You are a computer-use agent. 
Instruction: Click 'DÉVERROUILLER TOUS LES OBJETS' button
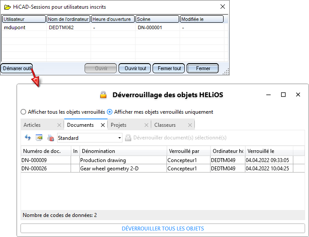click(x=163, y=229)
